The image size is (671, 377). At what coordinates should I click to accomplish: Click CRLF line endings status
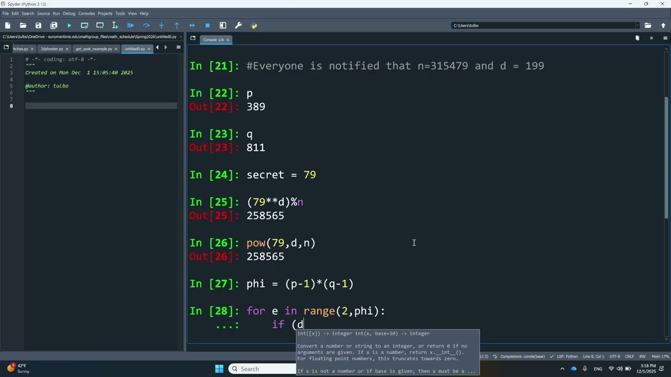(630, 357)
